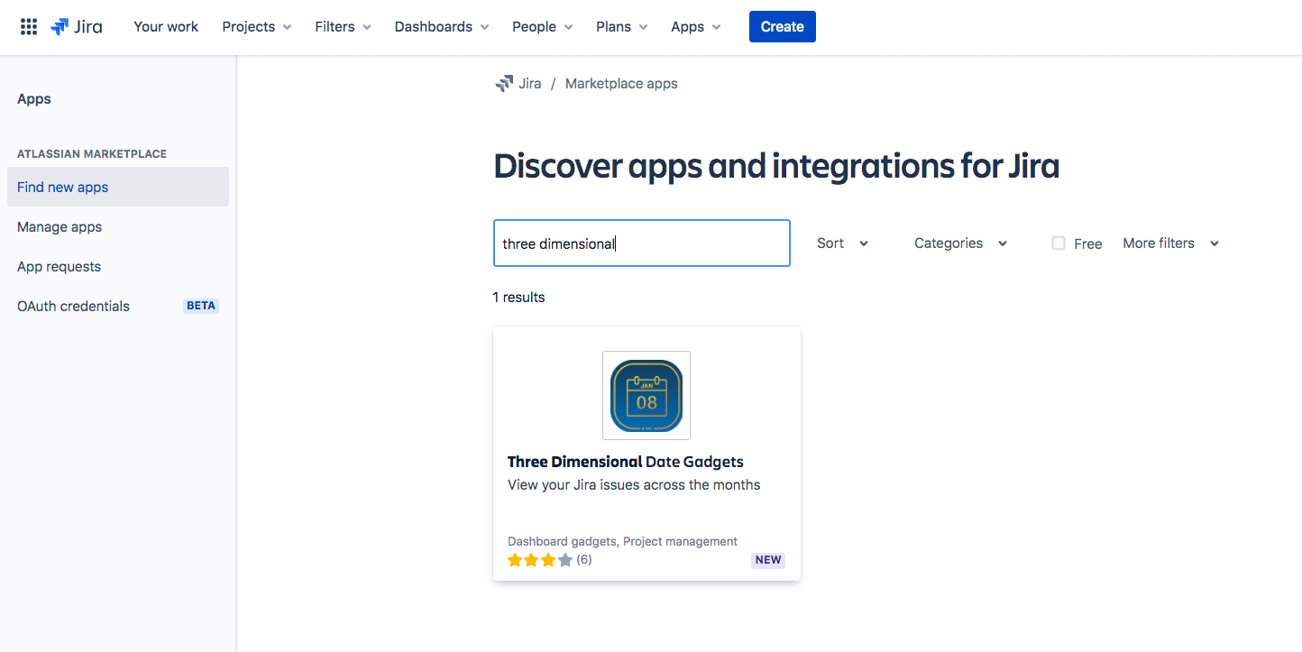Click the app search input field
Viewport: 1302px width, 652px height.
[x=641, y=243]
